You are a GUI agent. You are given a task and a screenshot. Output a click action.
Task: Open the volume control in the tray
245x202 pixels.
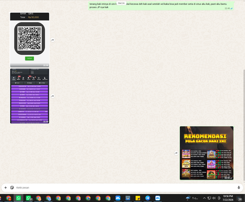[x=214, y=198]
